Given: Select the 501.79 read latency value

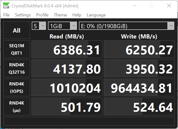Looking at the screenshot, I should click(67, 107).
